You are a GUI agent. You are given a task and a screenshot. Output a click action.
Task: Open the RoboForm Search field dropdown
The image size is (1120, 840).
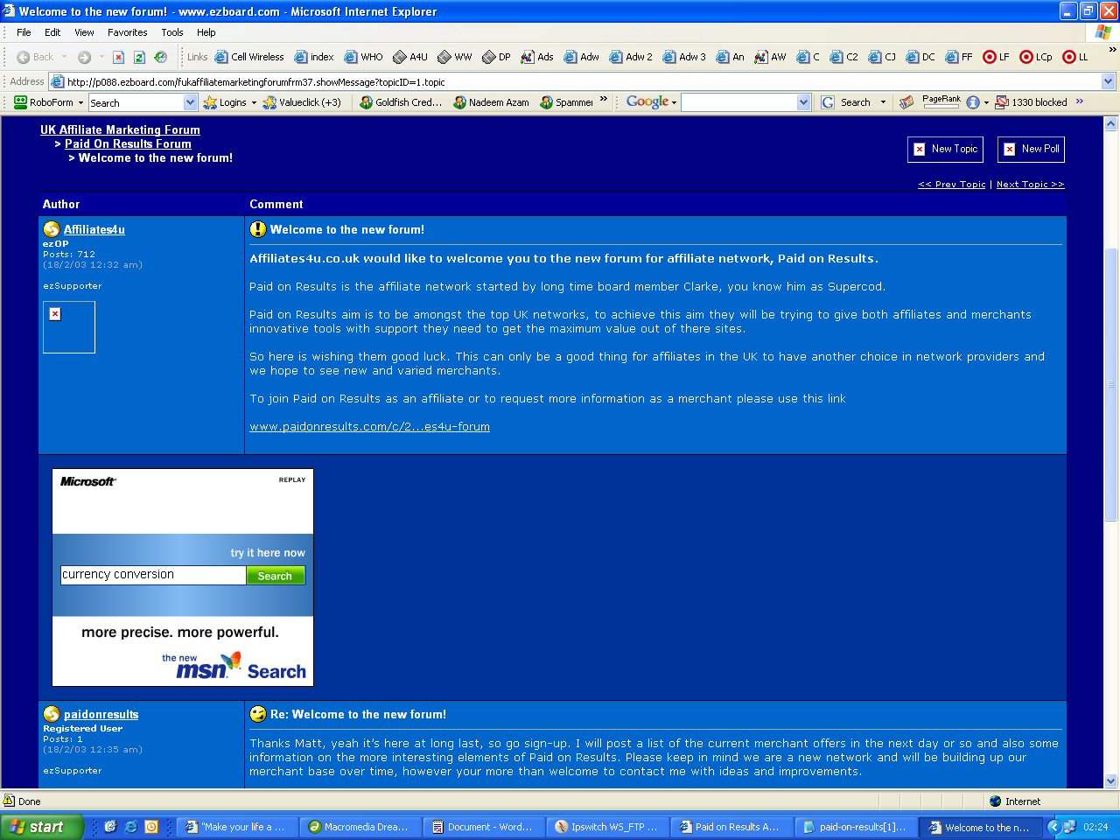pyautogui.click(x=191, y=102)
